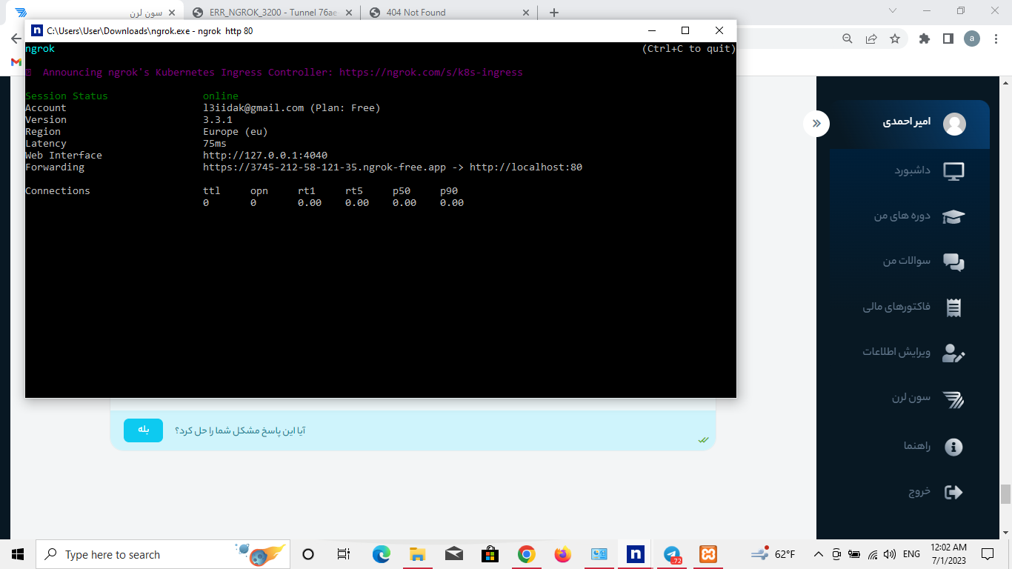Open Mail app from taskbar
The image size is (1012, 569).
[453, 554]
